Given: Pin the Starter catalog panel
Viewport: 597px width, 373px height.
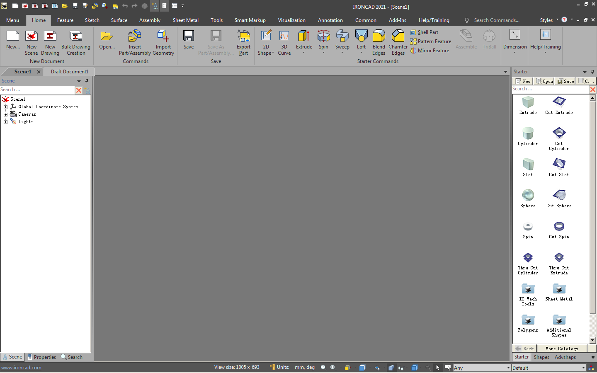Looking at the screenshot, I should tap(592, 71).
